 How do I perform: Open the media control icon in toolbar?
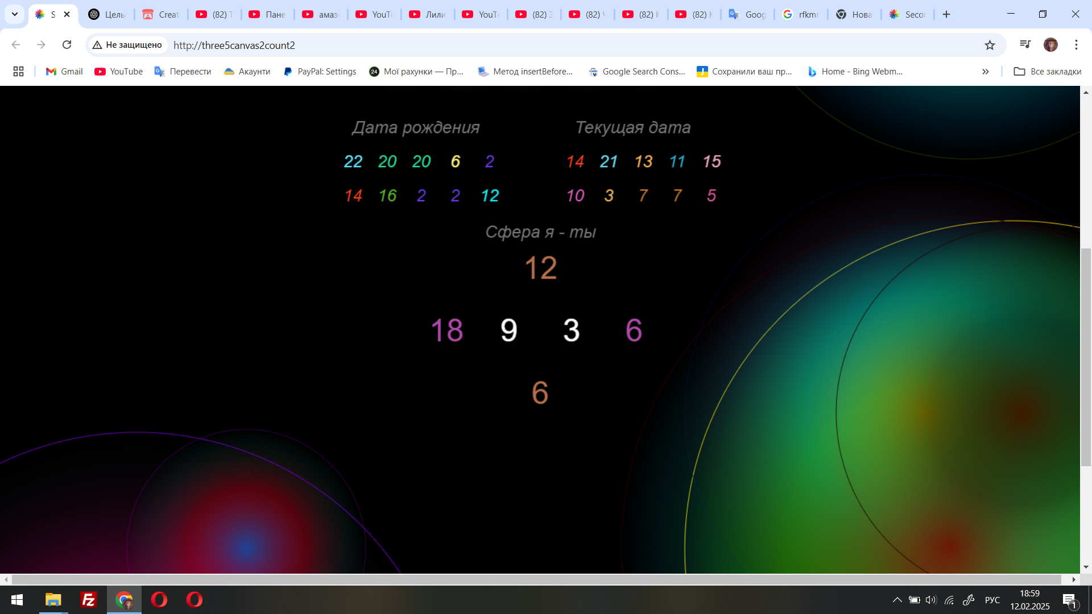click(x=1025, y=44)
